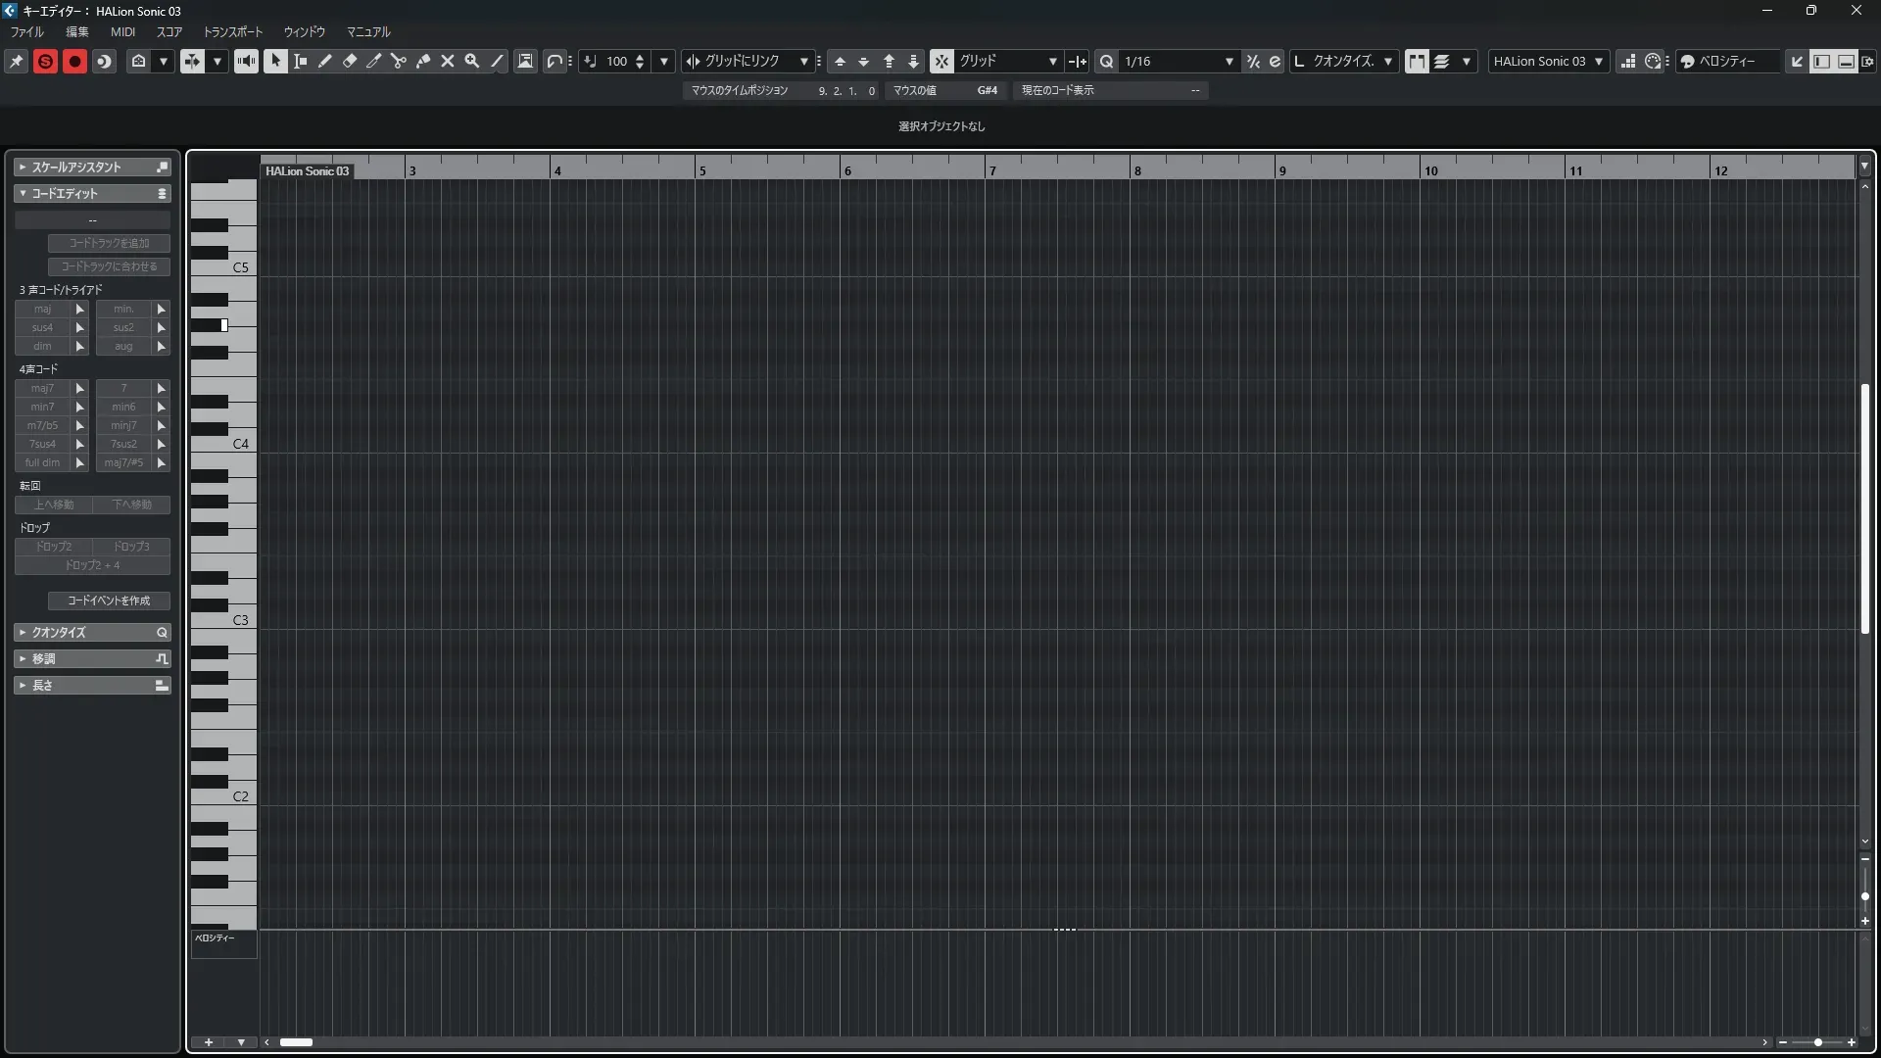
Task: Select the Object Selection arrow tool
Action: pos(275,61)
